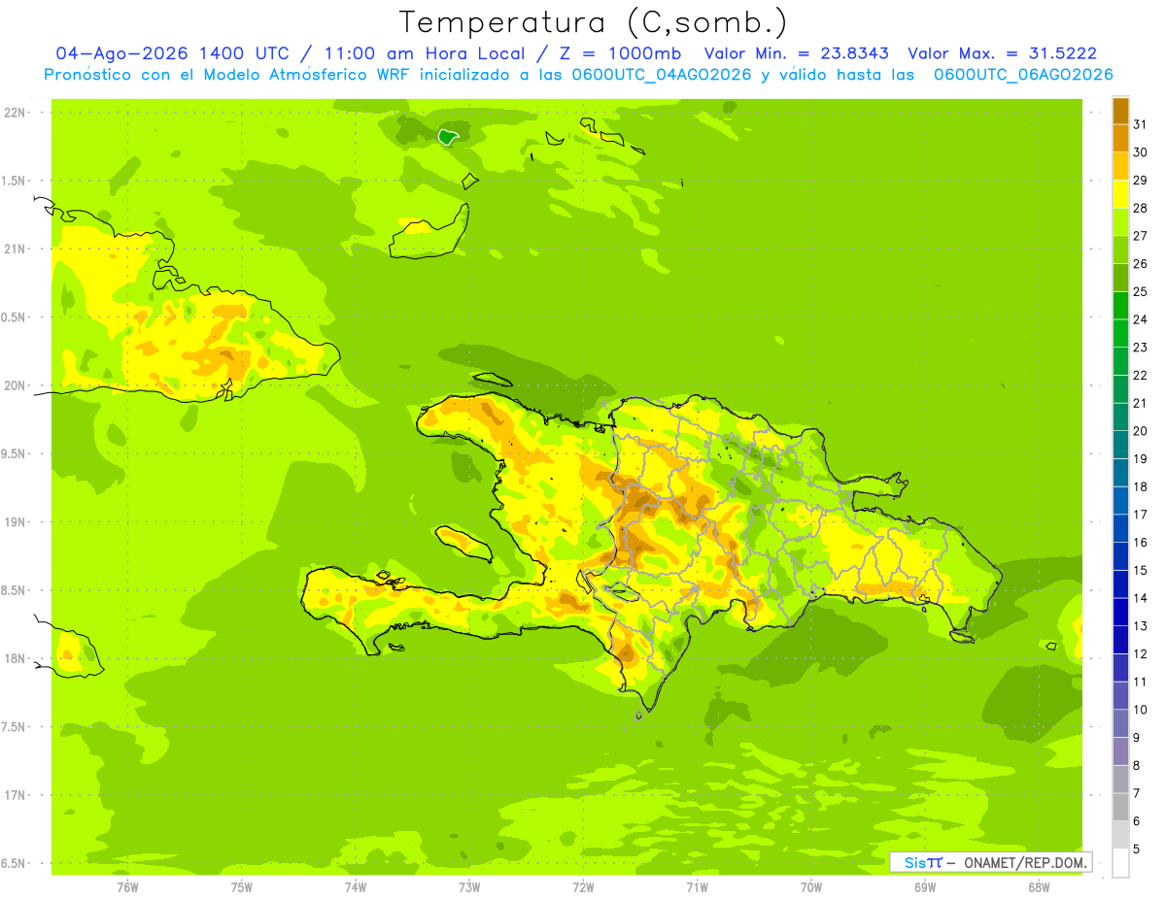Click the "18N" latitude label
Viewport: 1166px width, 900px height.
click(16, 658)
